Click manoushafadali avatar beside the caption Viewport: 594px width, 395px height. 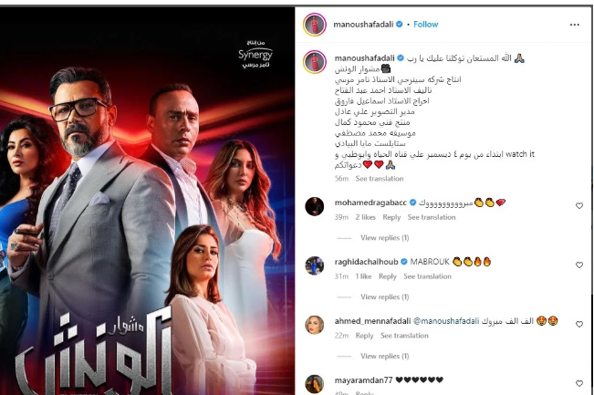[x=315, y=61]
